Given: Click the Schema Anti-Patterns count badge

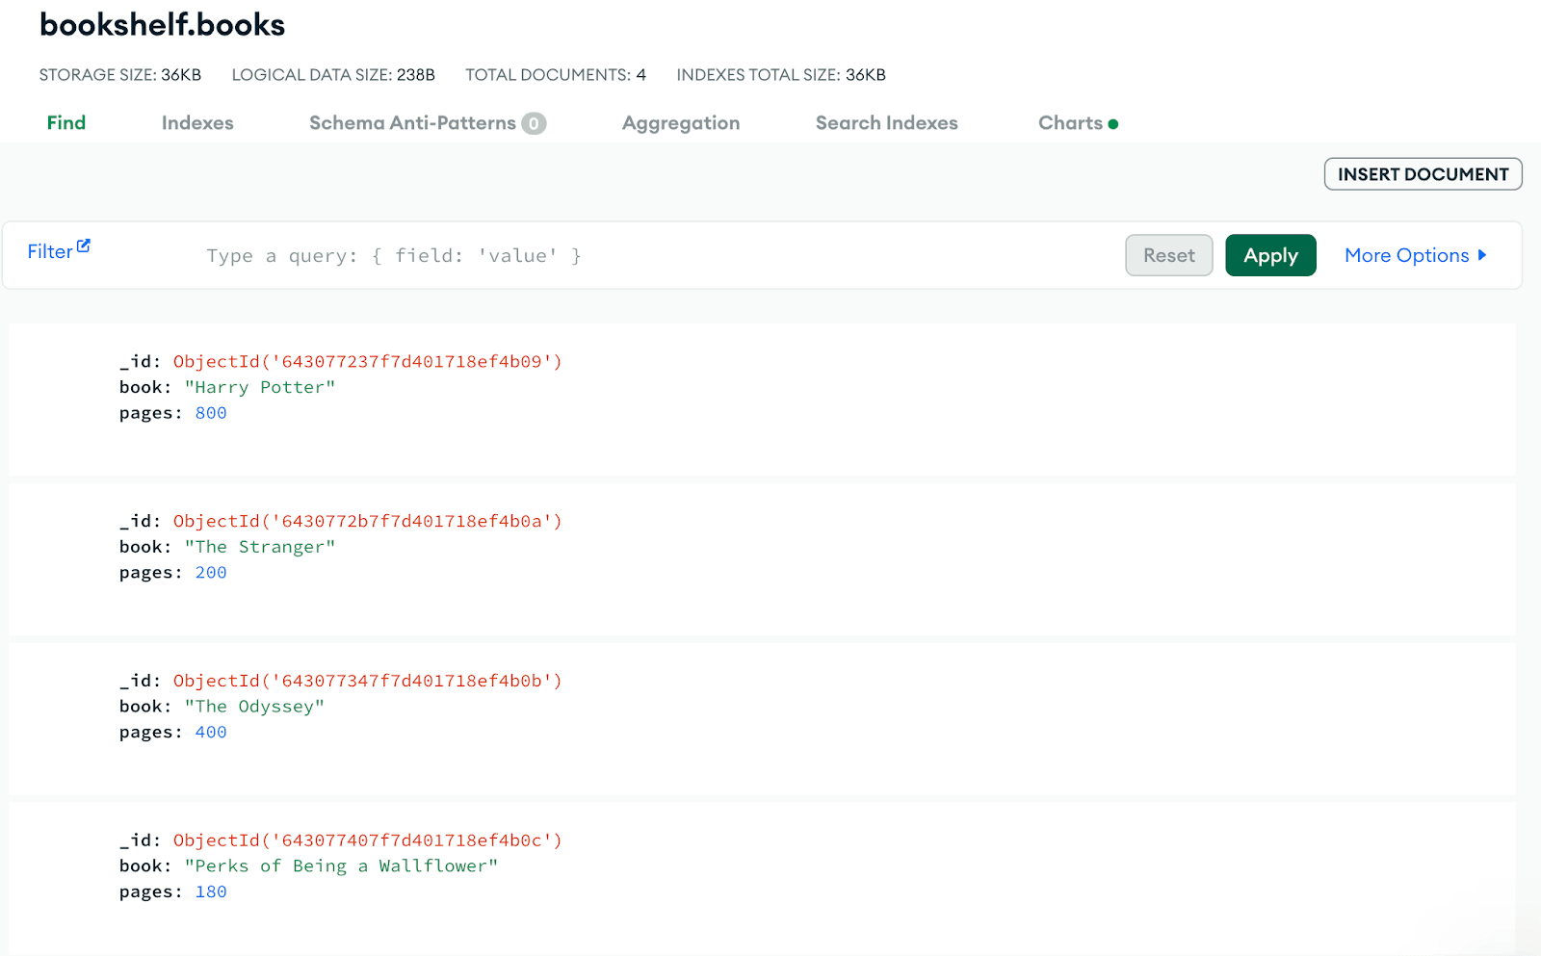Looking at the screenshot, I should [x=534, y=123].
